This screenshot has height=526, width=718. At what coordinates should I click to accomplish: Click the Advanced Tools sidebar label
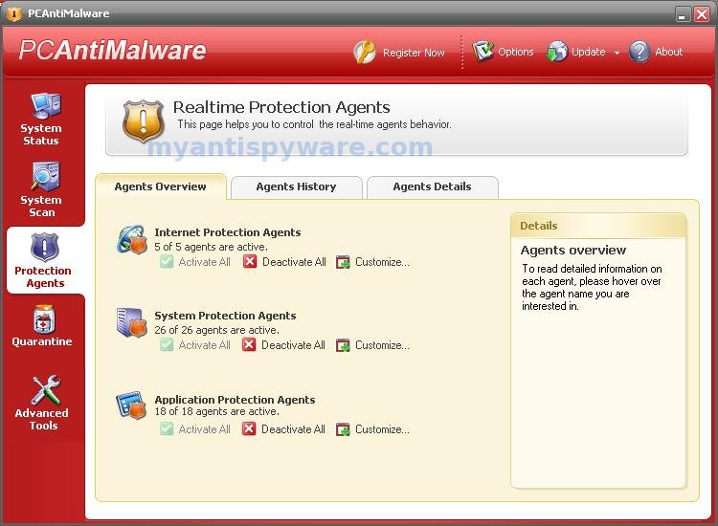[x=42, y=419]
